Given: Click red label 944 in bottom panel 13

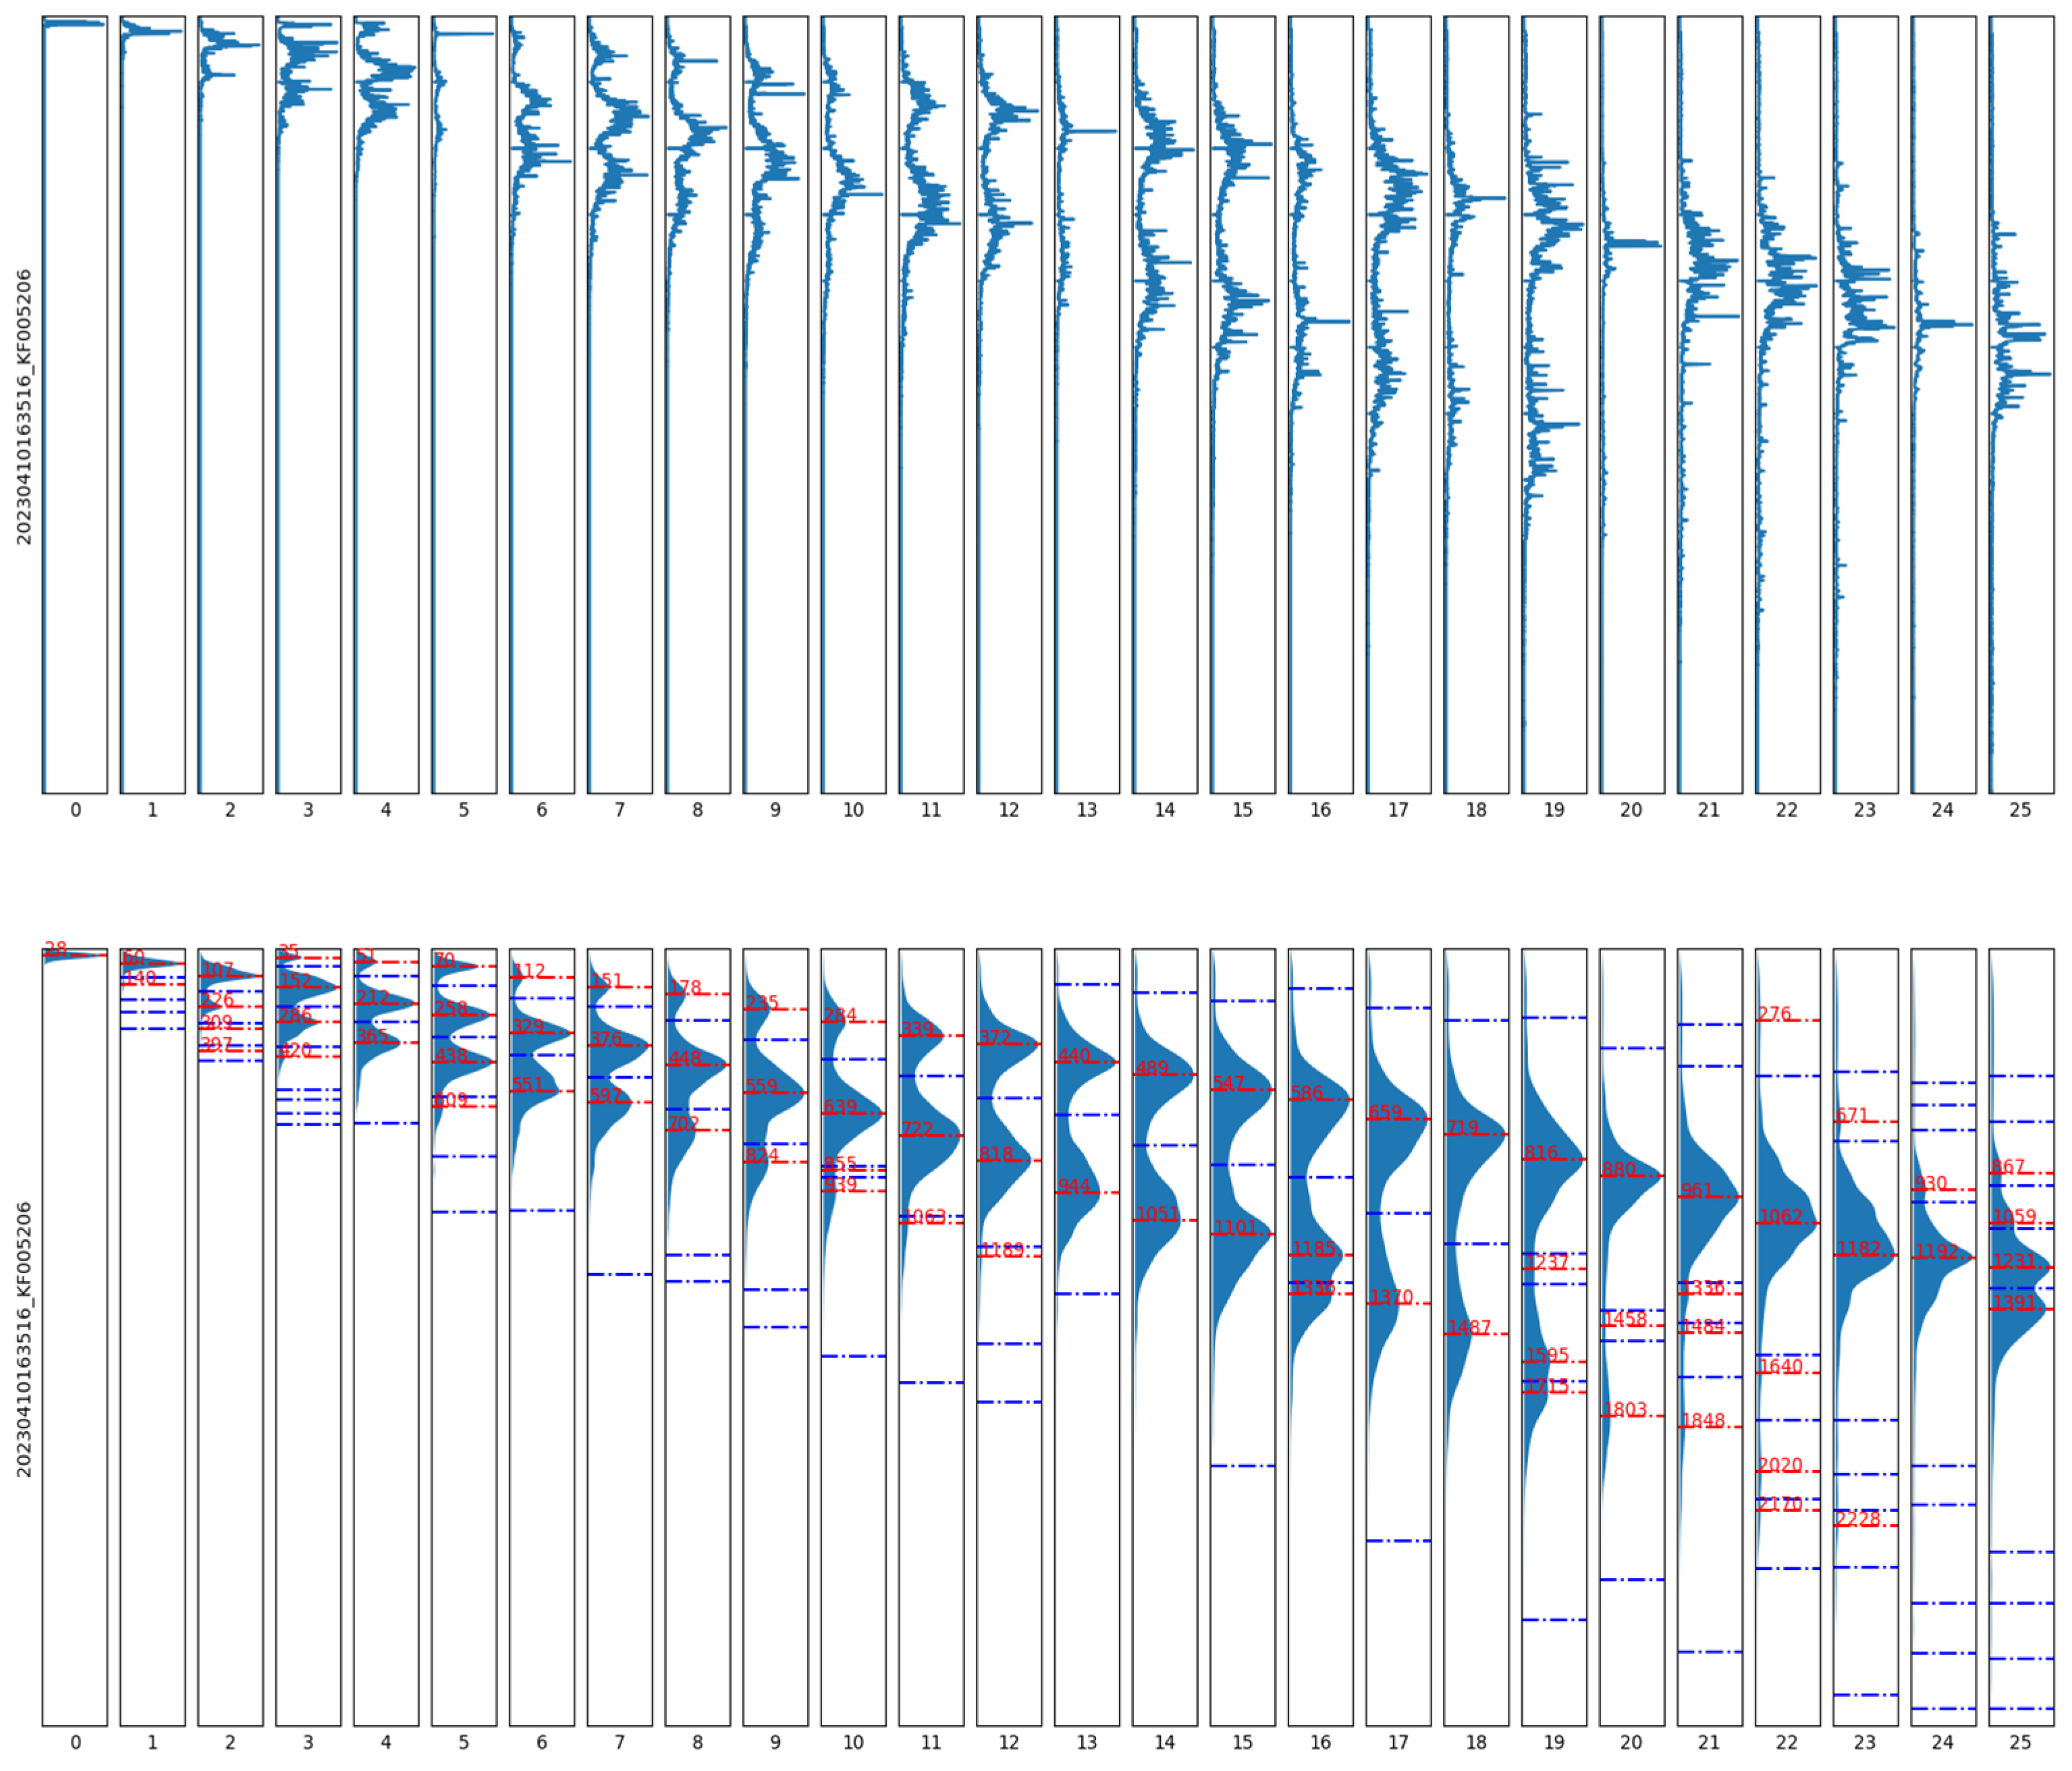Looking at the screenshot, I should 1074,1185.
